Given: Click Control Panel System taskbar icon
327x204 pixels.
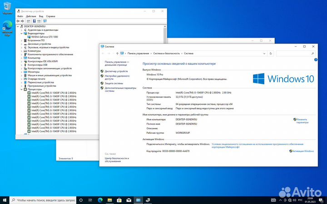Looking at the screenshot, I should point(139,200).
